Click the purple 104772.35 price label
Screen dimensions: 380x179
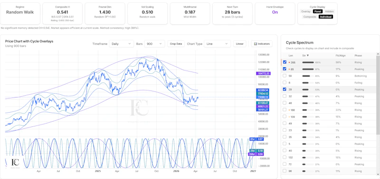pyautogui.click(x=264, y=73)
